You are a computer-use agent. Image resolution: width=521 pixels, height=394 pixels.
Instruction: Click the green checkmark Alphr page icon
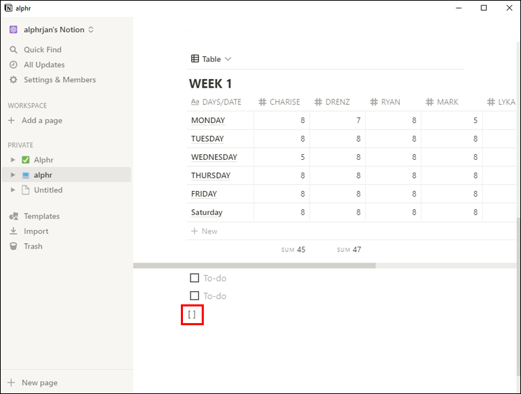(26, 160)
